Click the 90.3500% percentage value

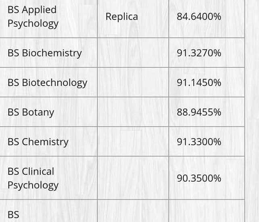[199, 178]
